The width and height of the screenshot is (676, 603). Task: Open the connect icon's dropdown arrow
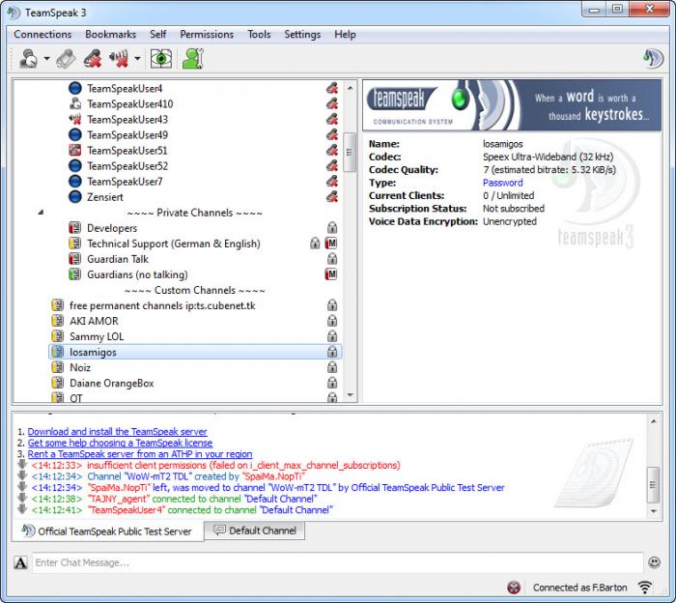point(46,58)
